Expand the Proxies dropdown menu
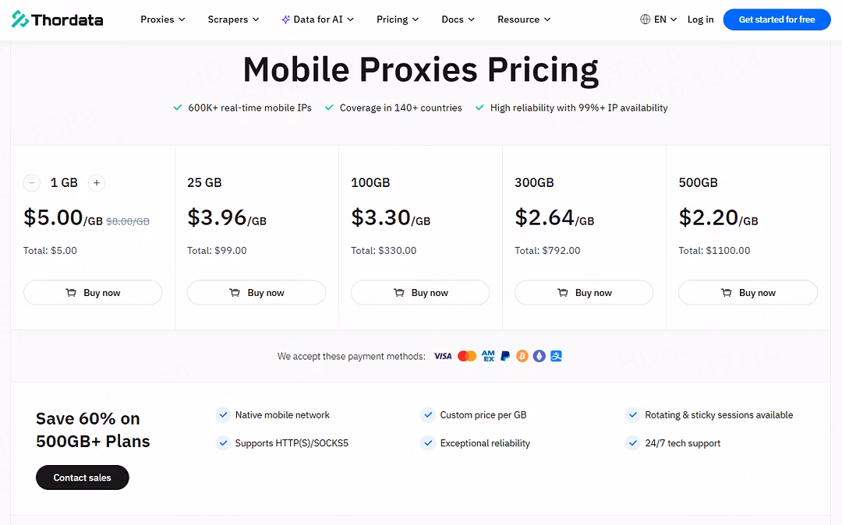 [x=163, y=19]
